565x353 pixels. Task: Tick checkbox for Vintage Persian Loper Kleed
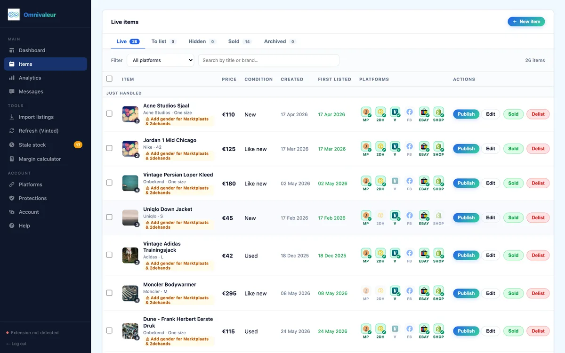pyautogui.click(x=109, y=182)
